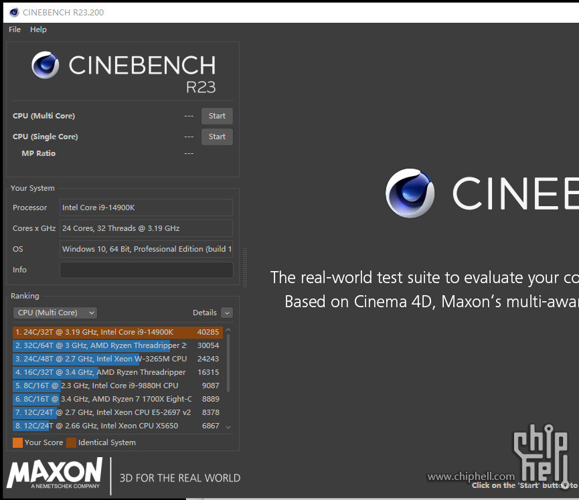The image size is (579, 500).
Task: Start the CPU Multi Core test
Action: 217,116
